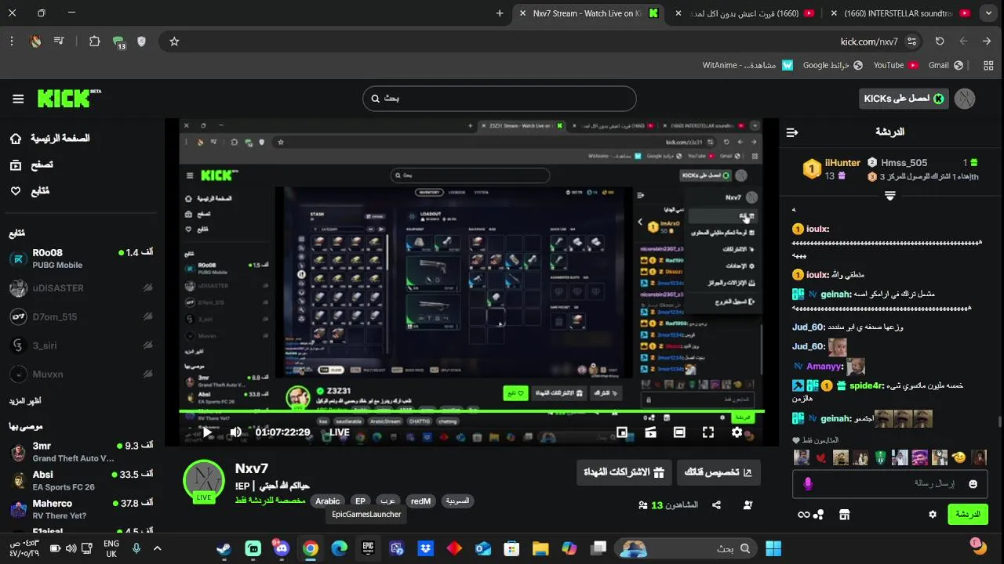This screenshot has height=564, width=1004.
Task: Select the EP tag
Action: [x=360, y=501]
